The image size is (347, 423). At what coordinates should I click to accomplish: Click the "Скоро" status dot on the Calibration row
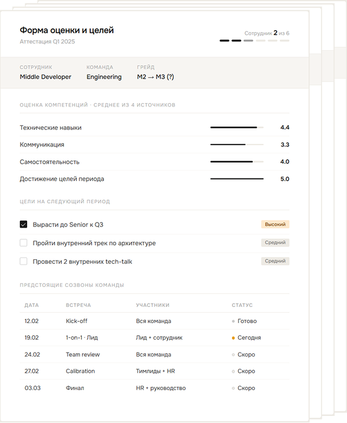click(233, 371)
